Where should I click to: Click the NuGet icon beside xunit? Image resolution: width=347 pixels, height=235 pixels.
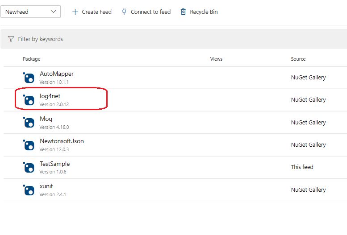(29, 190)
